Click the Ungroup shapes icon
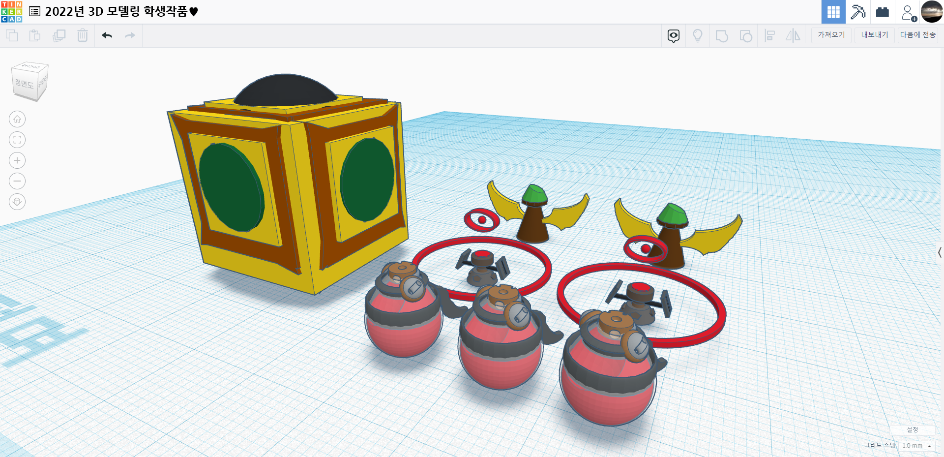The image size is (944, 457). [x=746, y=36]
